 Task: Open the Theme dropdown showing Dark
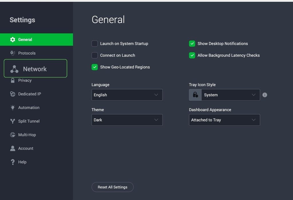tap(127, 120)
